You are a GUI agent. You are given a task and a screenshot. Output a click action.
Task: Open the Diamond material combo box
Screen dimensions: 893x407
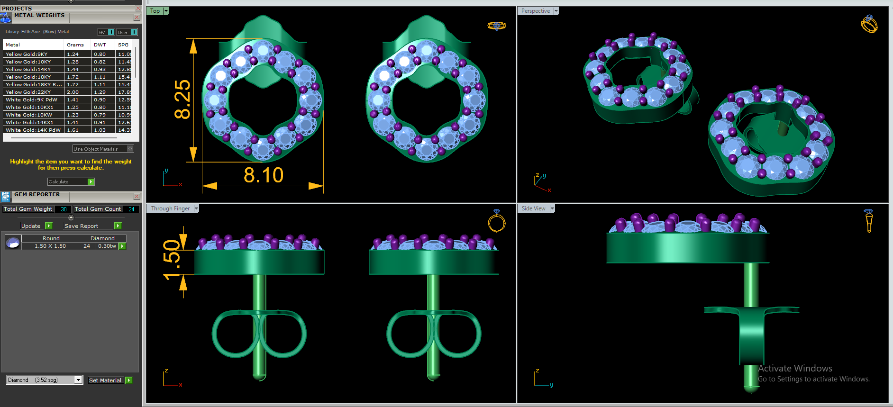45,380
